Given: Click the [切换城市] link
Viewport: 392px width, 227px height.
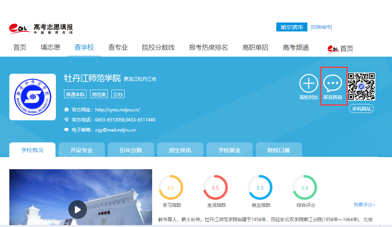Looking at the screenshot, I should (x=321, y=27).
